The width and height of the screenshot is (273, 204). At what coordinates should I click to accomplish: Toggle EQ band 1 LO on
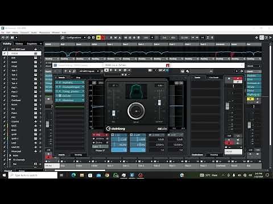(113, 135)
